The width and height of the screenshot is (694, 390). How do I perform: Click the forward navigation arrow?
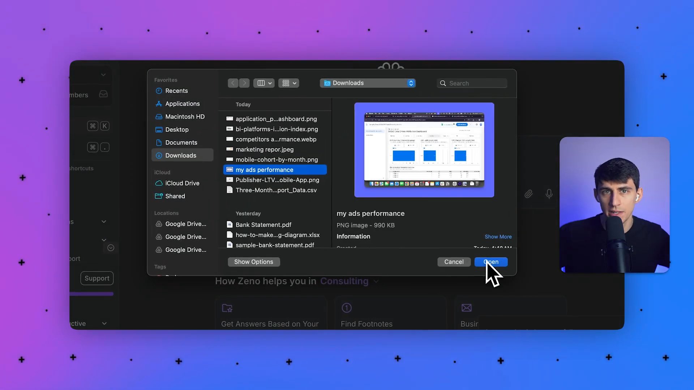[244, 83]
